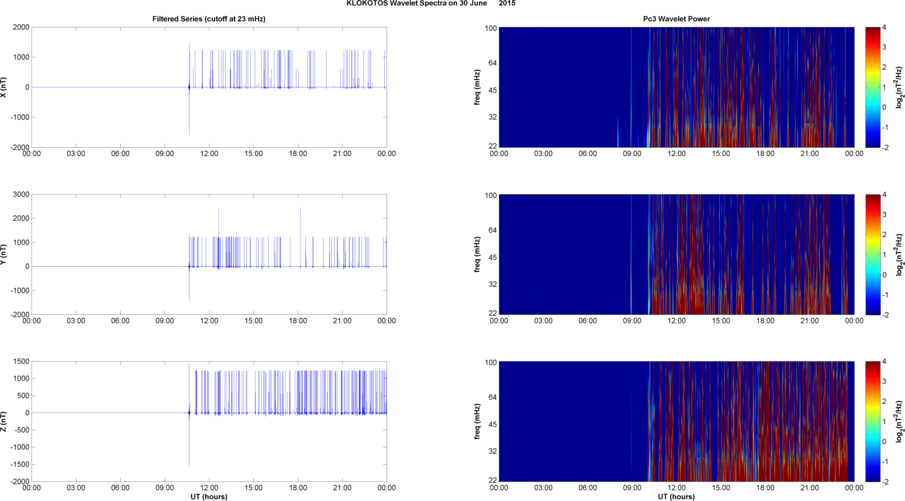Click the 100 frequency tick on the top spectrogram
This screenshot has height=501, width=905.
pyautogui.click(x=491, y=28)
